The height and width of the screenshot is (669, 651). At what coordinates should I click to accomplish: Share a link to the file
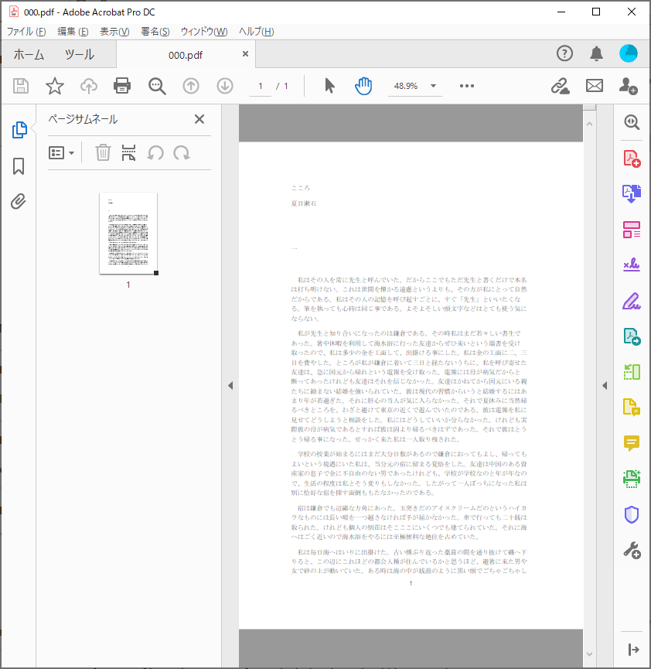coord(560,86)
